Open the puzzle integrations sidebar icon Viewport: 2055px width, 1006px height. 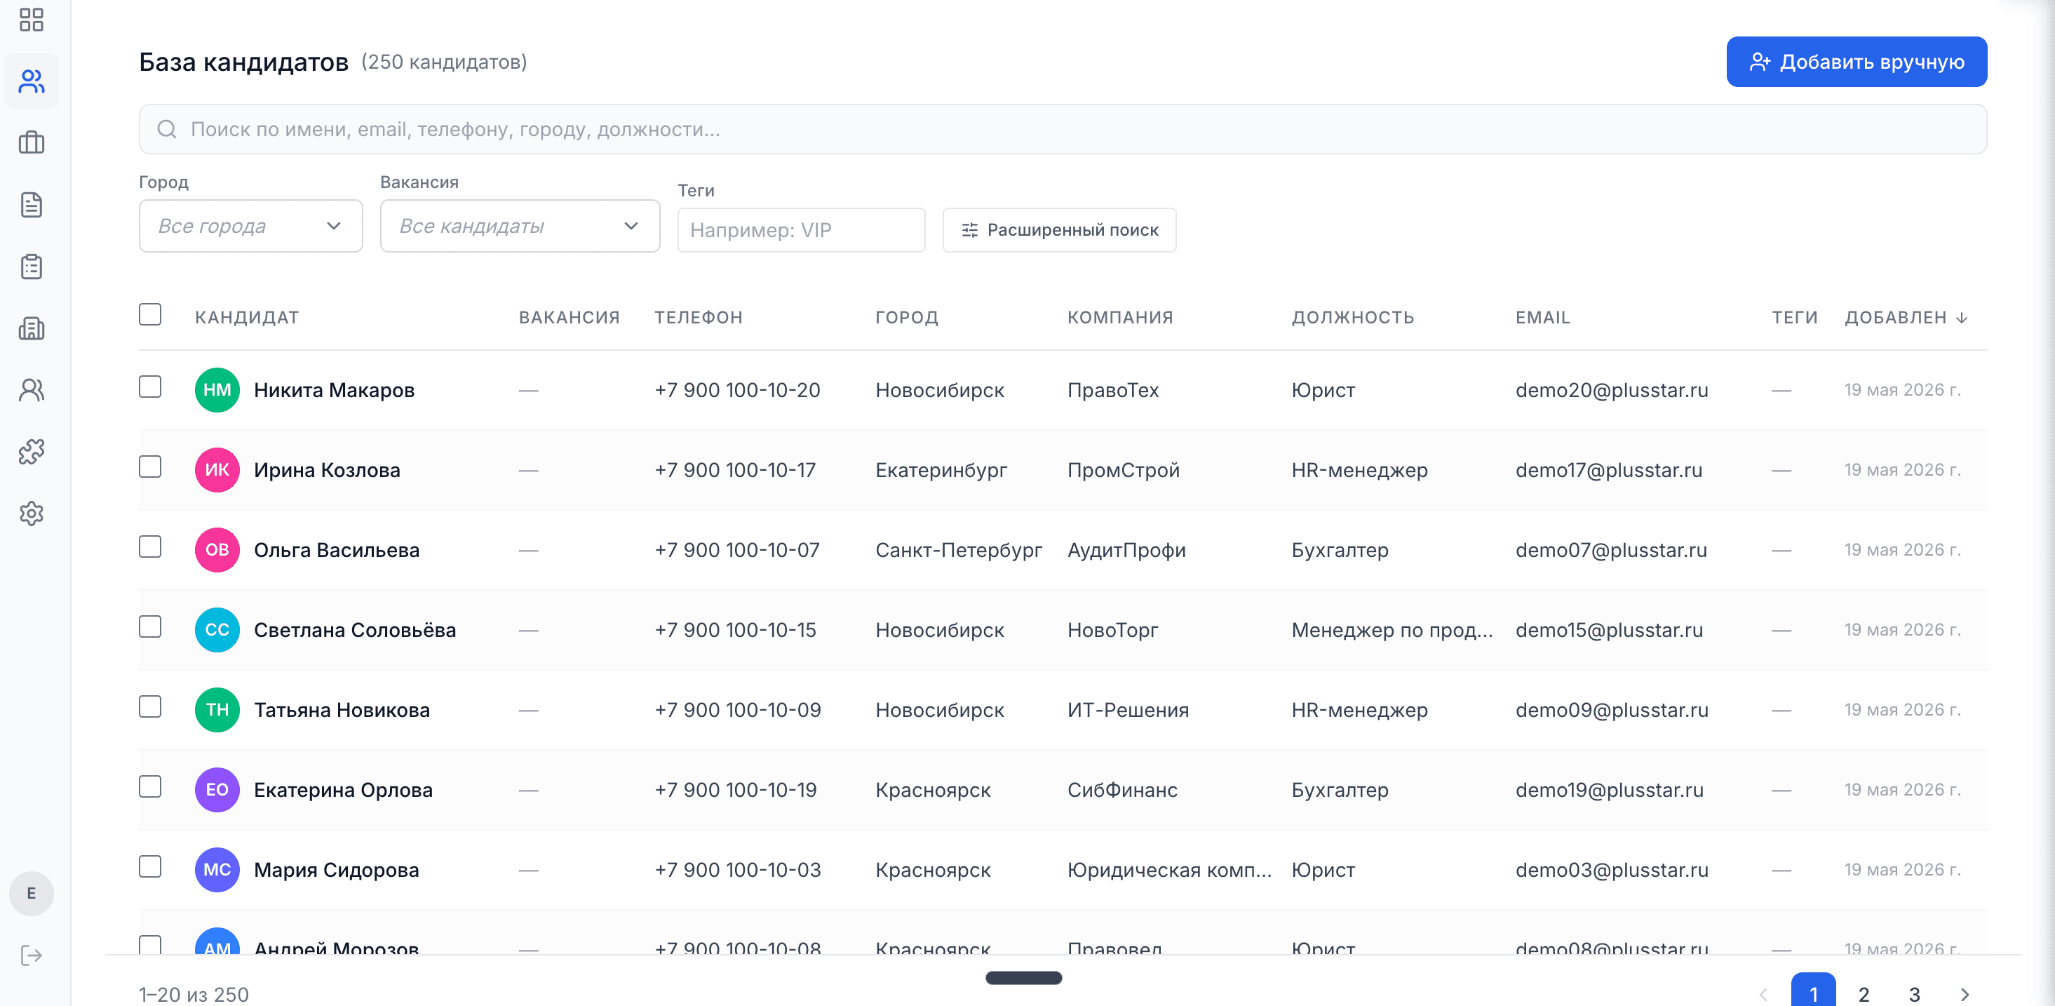[x=31, y=452]
